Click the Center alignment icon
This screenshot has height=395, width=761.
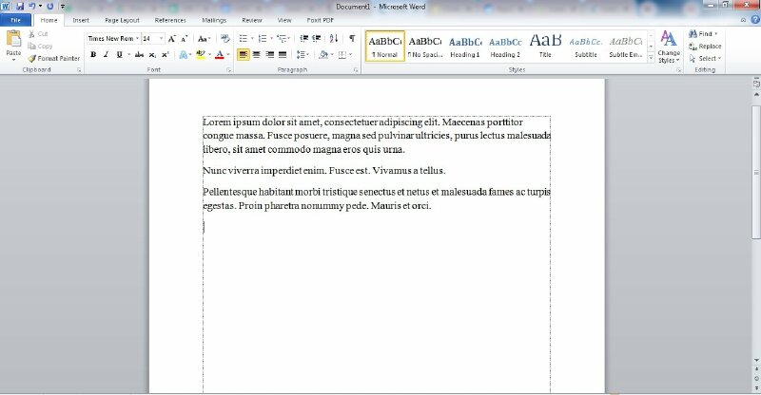tap(256, 54)
